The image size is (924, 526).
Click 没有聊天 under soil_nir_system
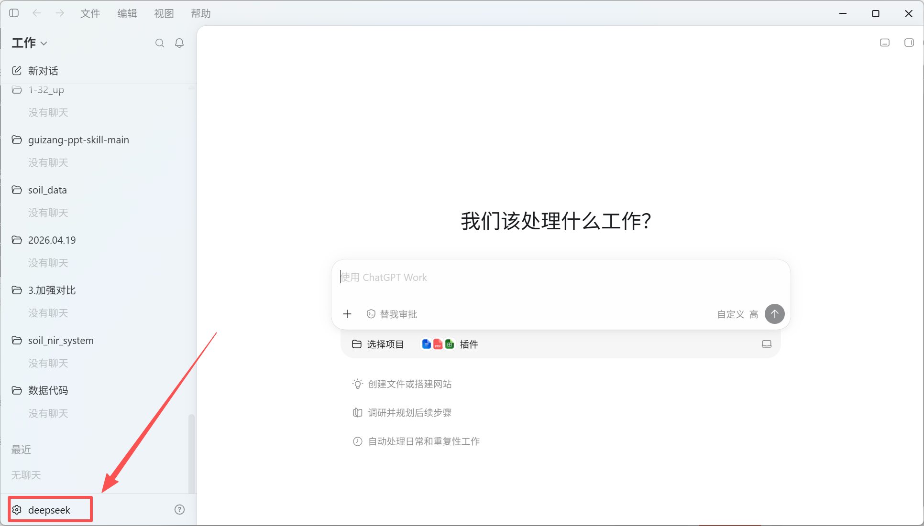click(x=48, y=363)
